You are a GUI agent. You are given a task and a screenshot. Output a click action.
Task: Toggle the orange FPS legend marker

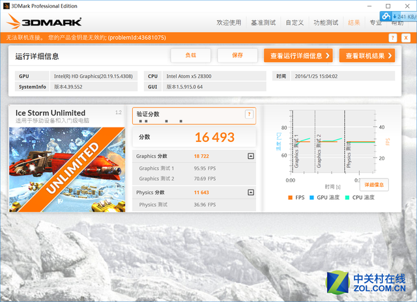[x=291, y=197]
